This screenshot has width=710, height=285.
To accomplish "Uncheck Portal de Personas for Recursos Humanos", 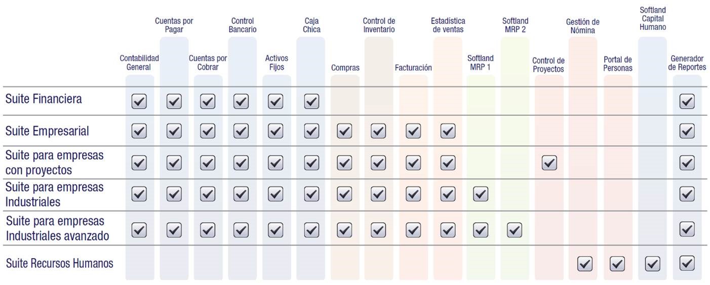I will pyautogui.click(x=617, y=264).
